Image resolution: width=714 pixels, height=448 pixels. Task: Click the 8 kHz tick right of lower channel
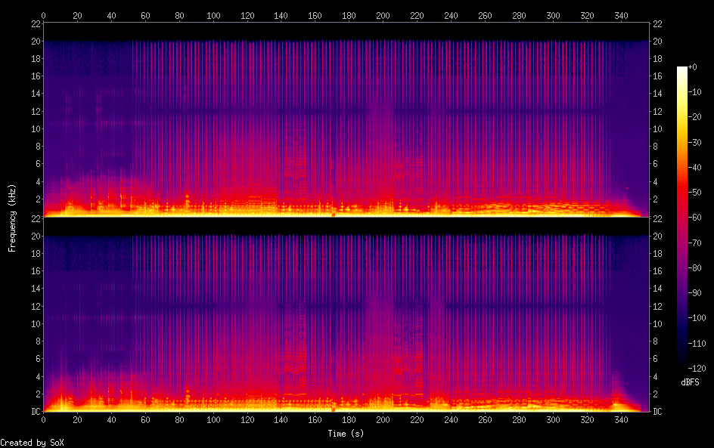pos(656,341)
